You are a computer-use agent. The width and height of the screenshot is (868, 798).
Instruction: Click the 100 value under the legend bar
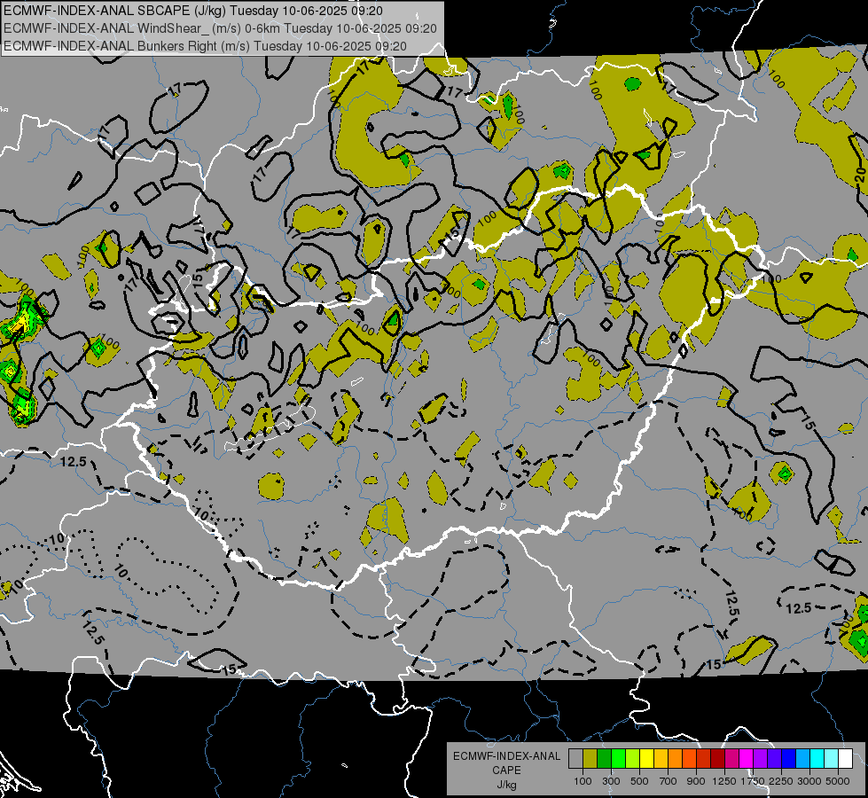(583, 781)
